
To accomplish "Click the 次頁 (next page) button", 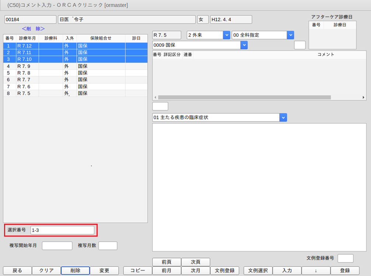I will coord(195,262).
